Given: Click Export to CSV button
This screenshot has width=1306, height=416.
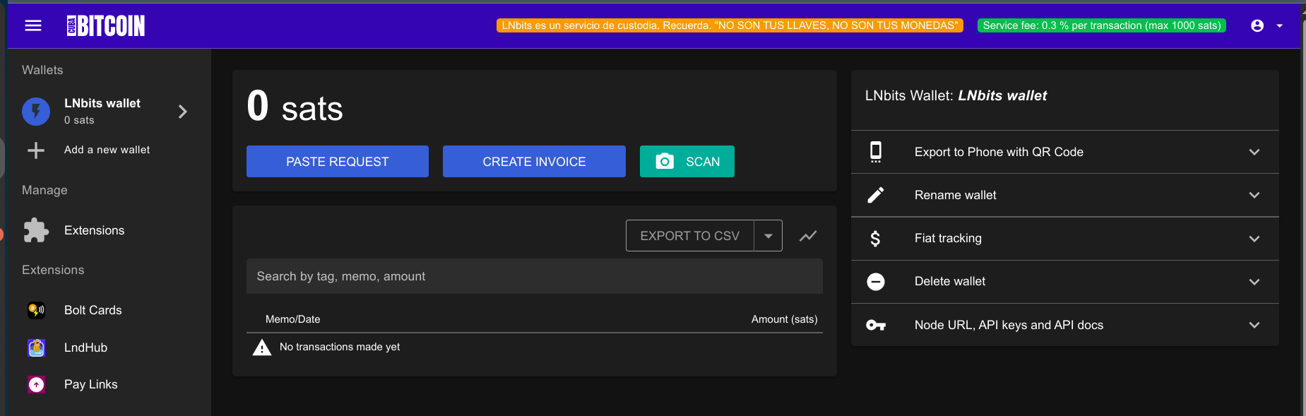Looking at the screenshot, I should [x=690, y=236].
